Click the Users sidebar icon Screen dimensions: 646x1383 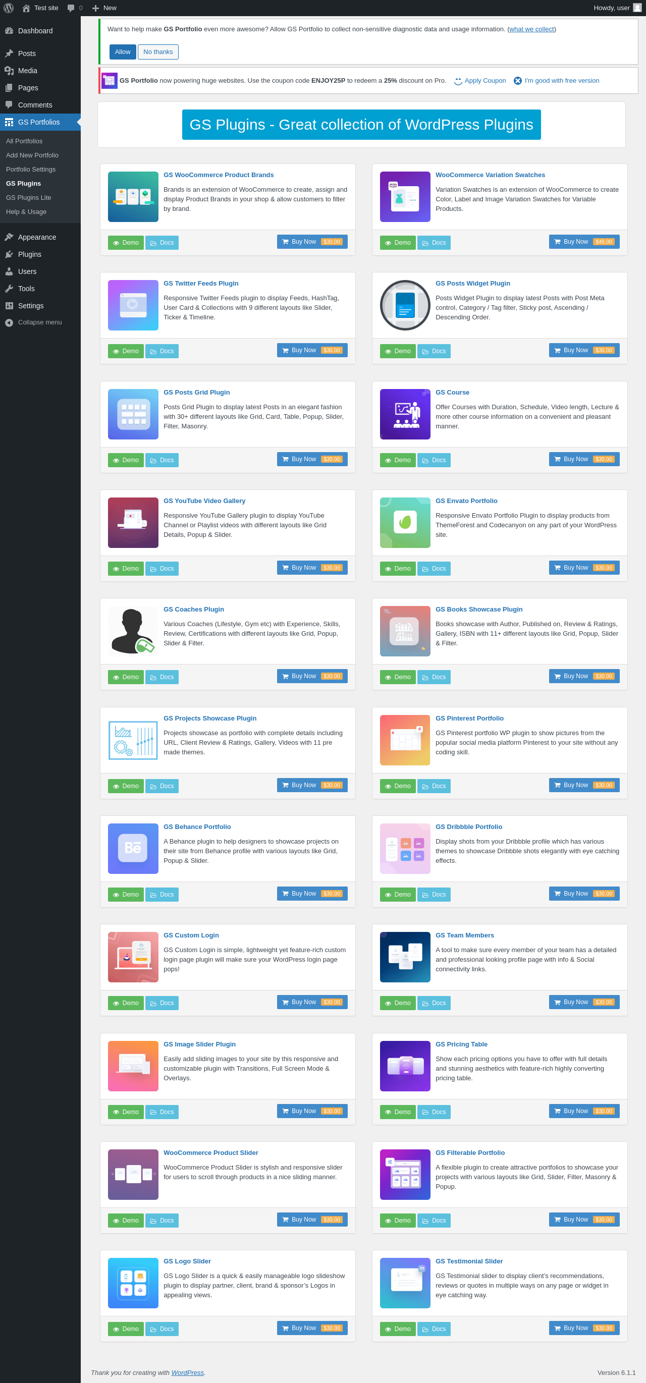tap(9, 271)
